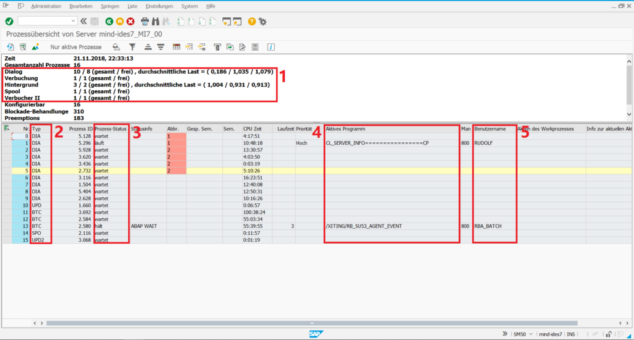The height and width of the screenshot is (340, 634).
Task: Open the customize layout gear icon
Action: 263,21
